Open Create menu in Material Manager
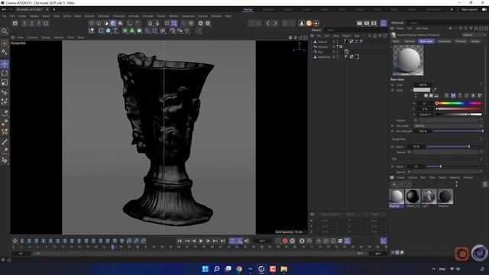 [400, 177]
